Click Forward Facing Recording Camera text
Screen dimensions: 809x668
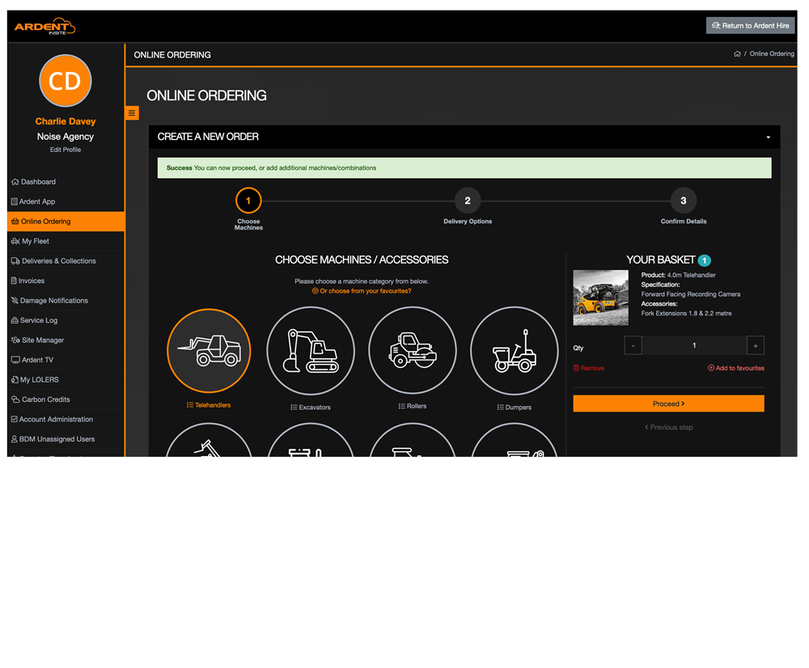point(691,294)
